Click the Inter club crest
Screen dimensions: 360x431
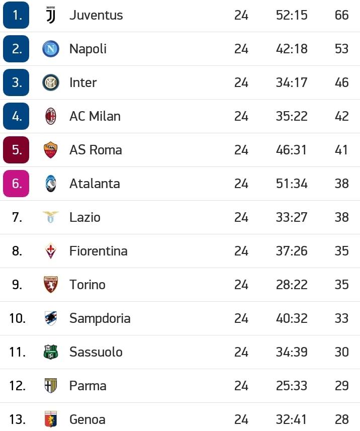51,82
